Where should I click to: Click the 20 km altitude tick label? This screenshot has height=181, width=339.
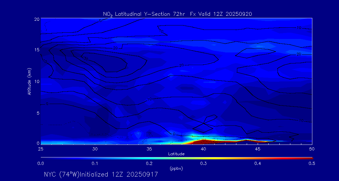point(36,19)
